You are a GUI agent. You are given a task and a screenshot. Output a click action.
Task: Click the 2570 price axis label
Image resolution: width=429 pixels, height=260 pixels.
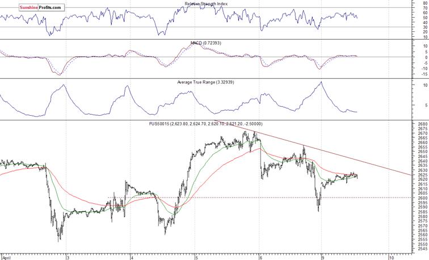pyautogui.click(x=422, y=225)
